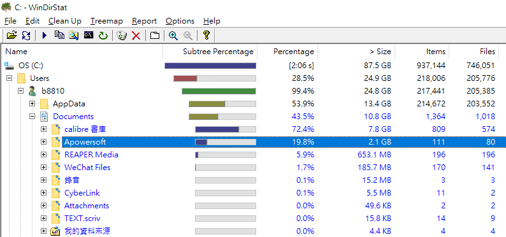The height and width of the screenshot is (237, 506).
Task: Collapse the Documents folder node
Action: [x=32, y=117]
